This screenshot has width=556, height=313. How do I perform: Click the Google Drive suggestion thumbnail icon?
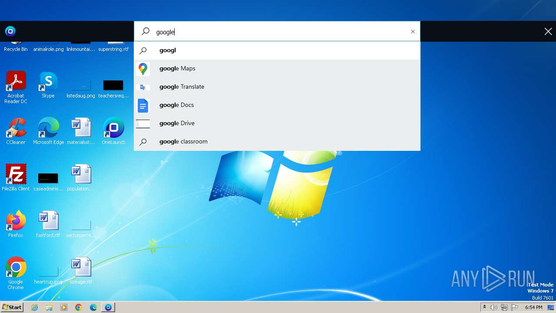(143, 123)
